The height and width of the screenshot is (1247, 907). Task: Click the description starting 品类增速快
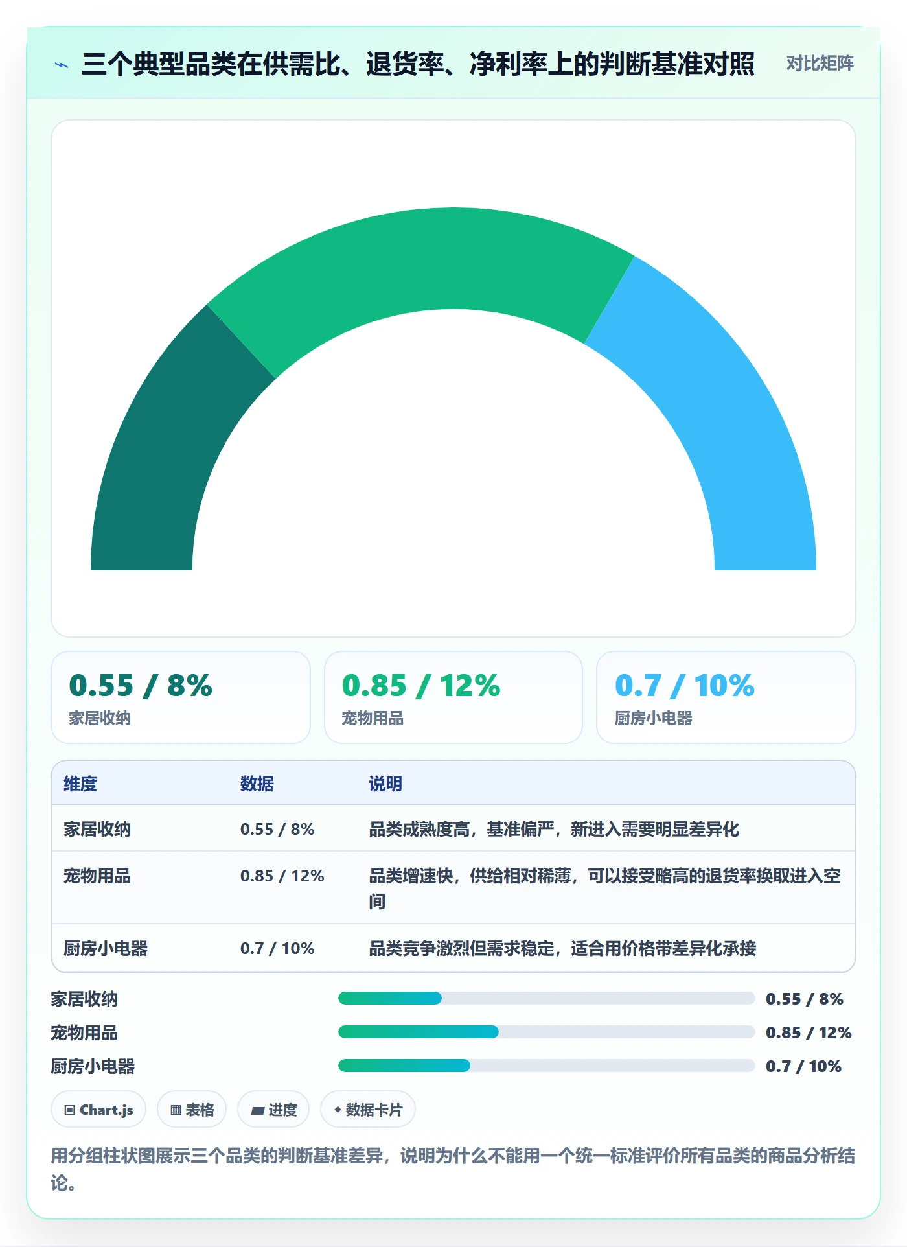click(x=605, y=889)
